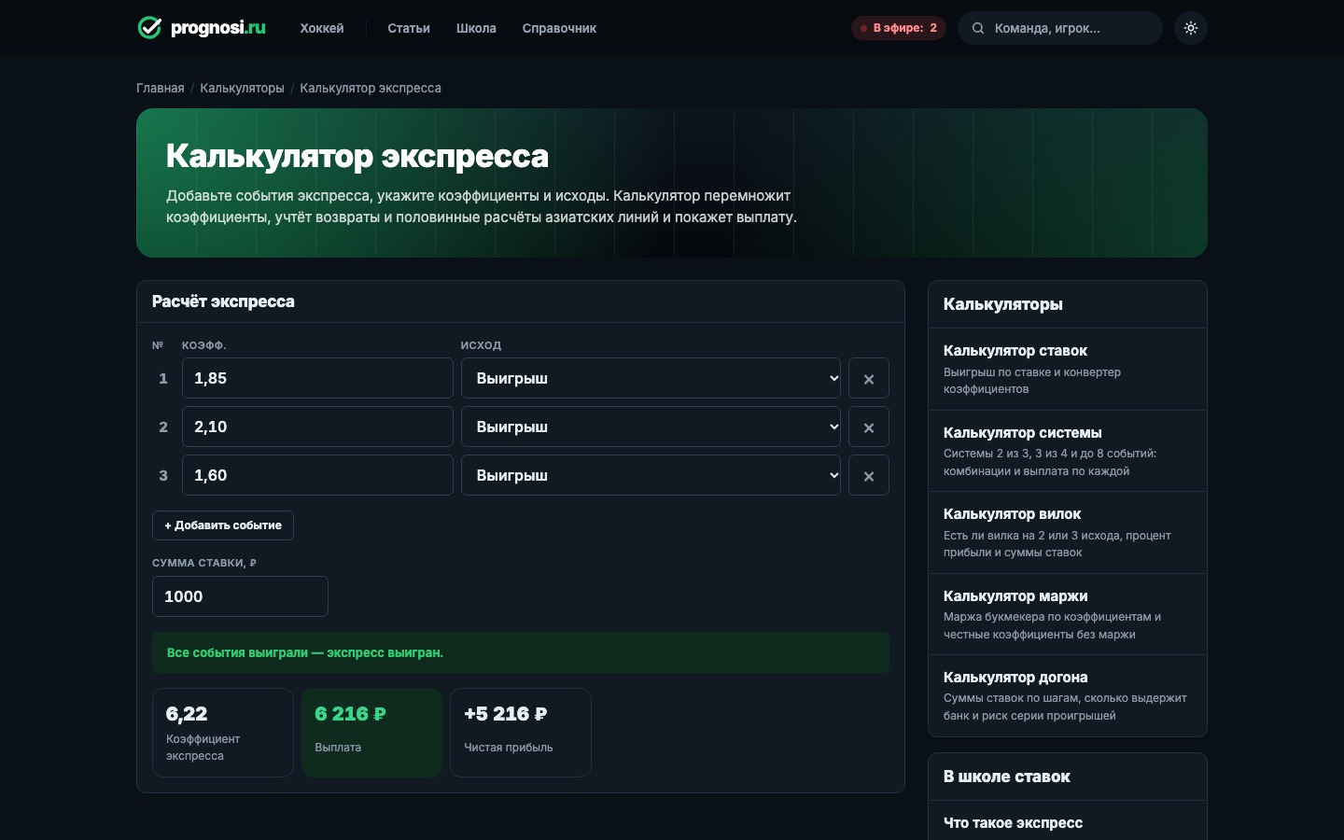Viewport: 1344px width, 840px height.
Task: Focus the search field 'Команда, игрок...'
Action: (x=1060, y=28)
